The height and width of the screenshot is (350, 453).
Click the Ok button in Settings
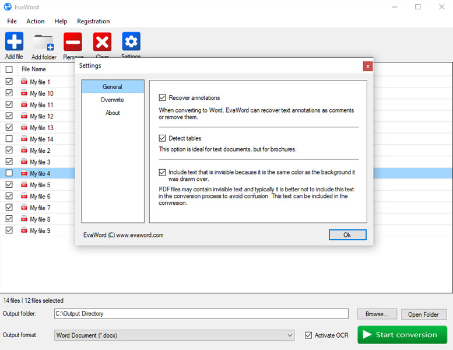(347, 235)
